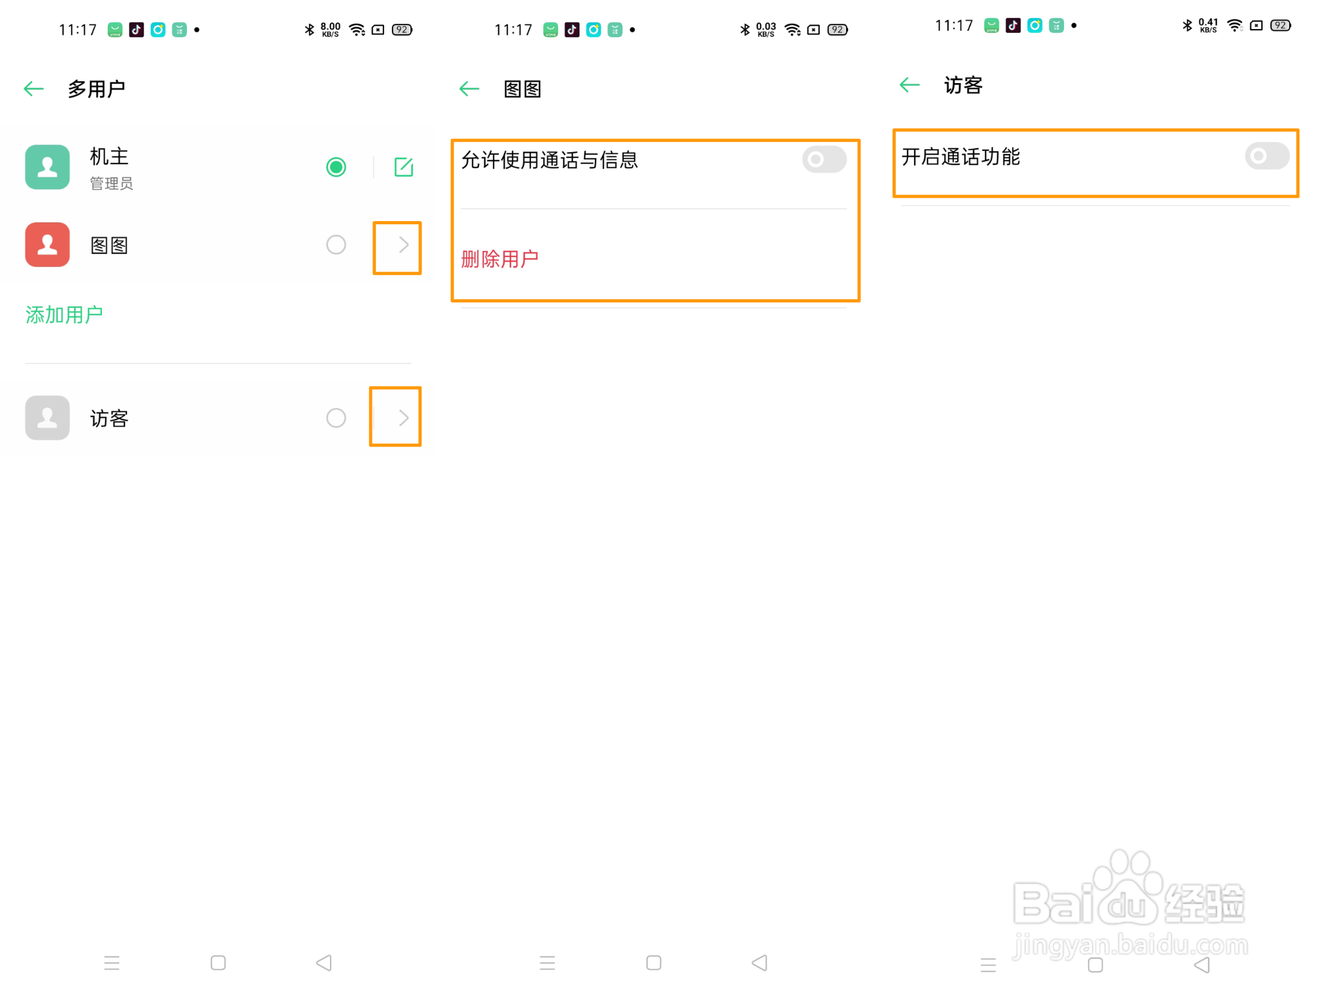Enable 允许使用通话与信息 toggle
The width and height of the screenshot is (1320, 990).
(824, 159)
